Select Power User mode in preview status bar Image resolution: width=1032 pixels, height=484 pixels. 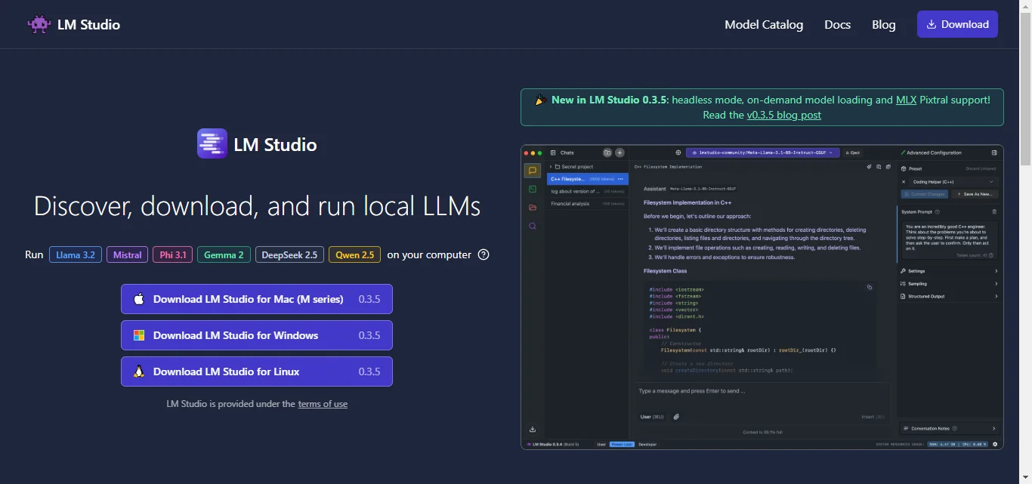[622, 444]
